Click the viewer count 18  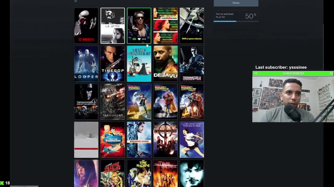(8, 183)
